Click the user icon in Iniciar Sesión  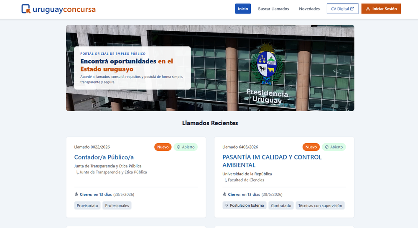(x=368, y=9)
